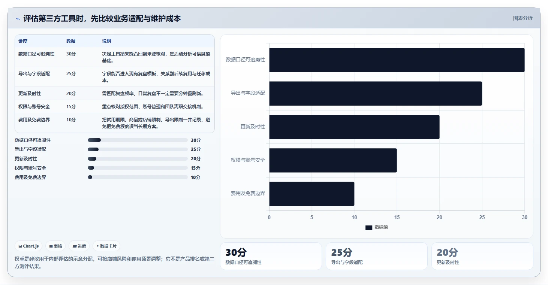Click the 25分 导出与字段适配 data card
The image size is (548, 285).
point(376,256)
